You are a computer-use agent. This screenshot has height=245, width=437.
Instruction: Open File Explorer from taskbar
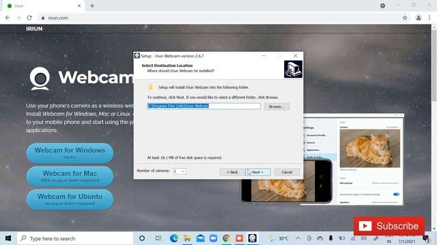[x=187, y=238]
